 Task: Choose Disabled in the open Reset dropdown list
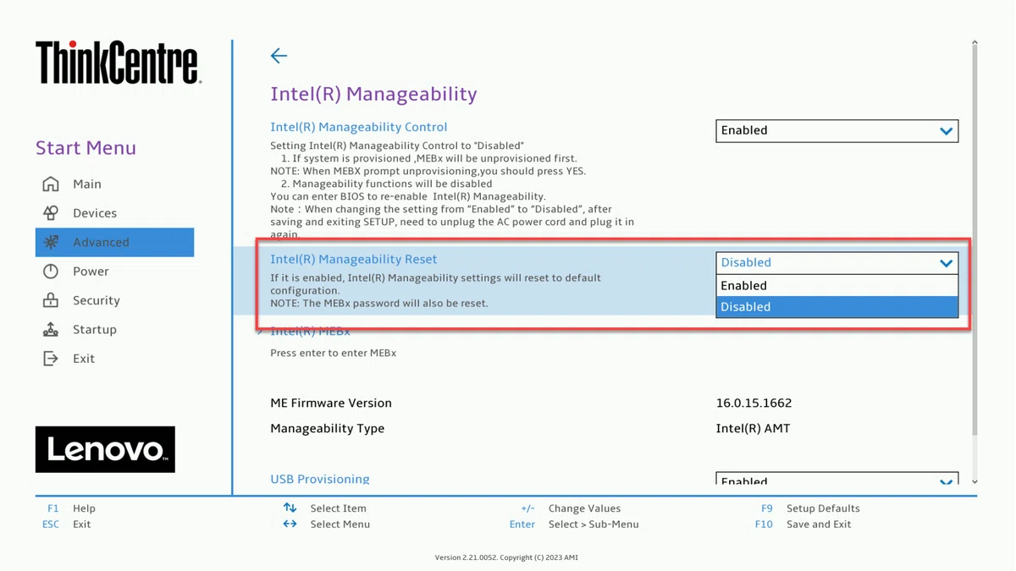coord(837,307)
